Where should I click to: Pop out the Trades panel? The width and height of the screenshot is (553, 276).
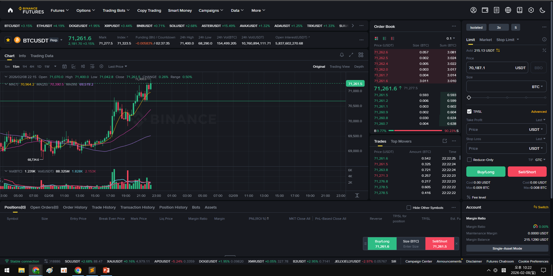(x=445, y=141)
